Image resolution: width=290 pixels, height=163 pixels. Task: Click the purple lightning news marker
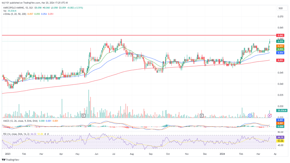coord(270,116)
